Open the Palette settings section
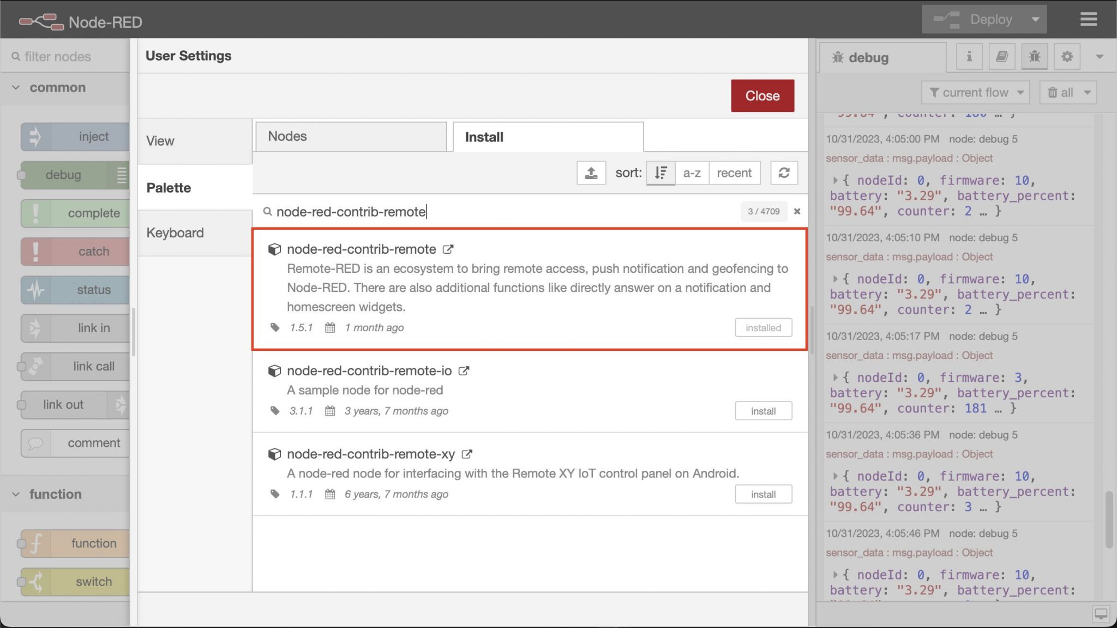Viewport: 1117px width, 628px height. (x=195, y=188)
